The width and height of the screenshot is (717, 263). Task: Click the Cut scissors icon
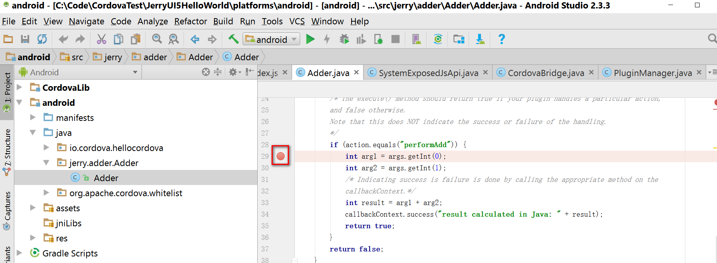(x=102, y=39)
